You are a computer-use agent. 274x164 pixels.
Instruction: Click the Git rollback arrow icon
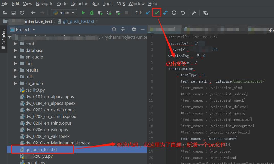(x=183, y=13)
